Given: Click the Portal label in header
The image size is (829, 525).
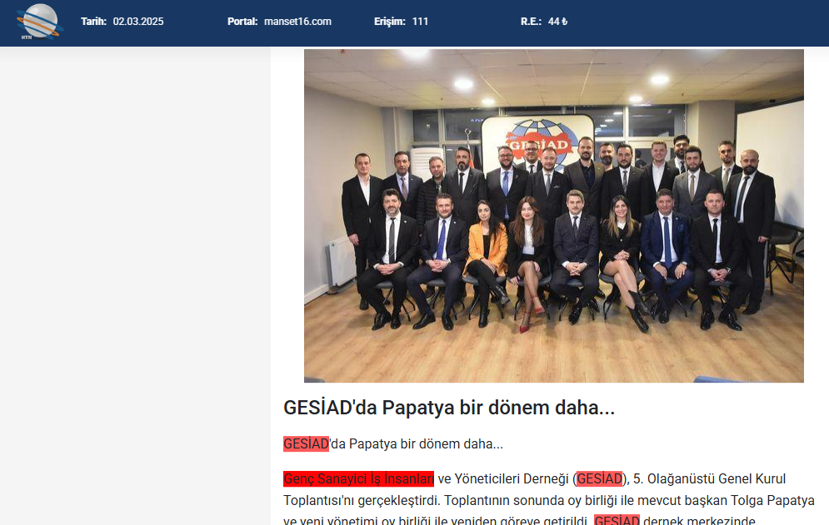Looking at the screenshot, I should (x=242, y=22).
